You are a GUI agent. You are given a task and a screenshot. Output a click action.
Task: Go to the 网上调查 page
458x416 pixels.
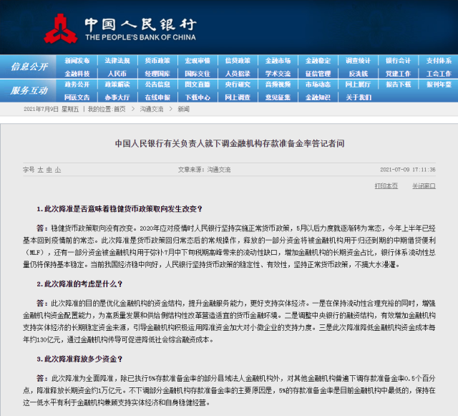(238, 97)
